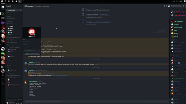
Task: Click the message field in the profile popout
Action: pos(32,51)
